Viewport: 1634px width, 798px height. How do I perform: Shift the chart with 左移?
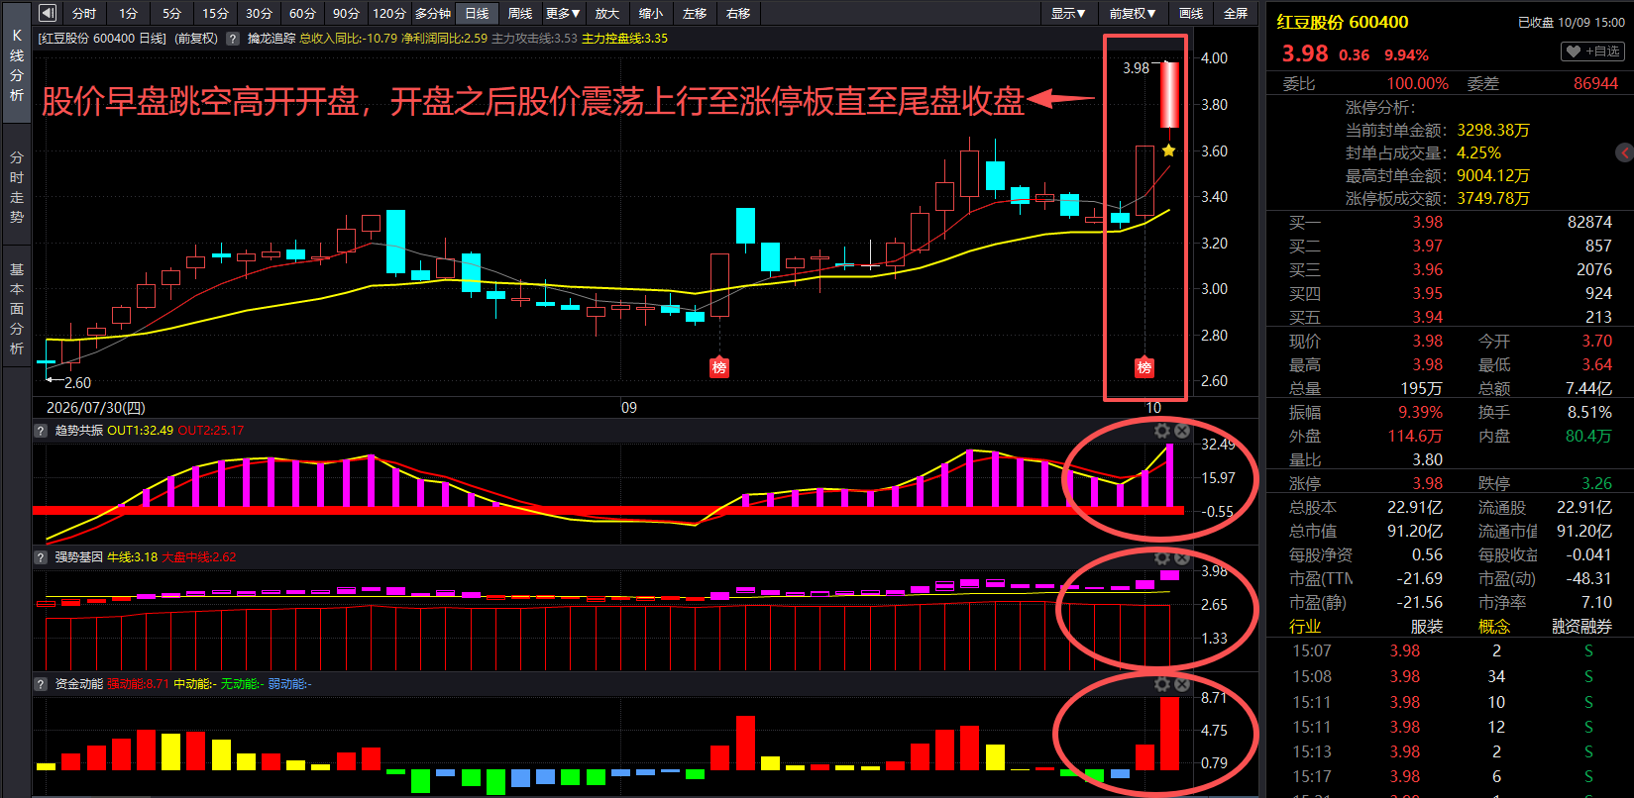pos(695,13)
